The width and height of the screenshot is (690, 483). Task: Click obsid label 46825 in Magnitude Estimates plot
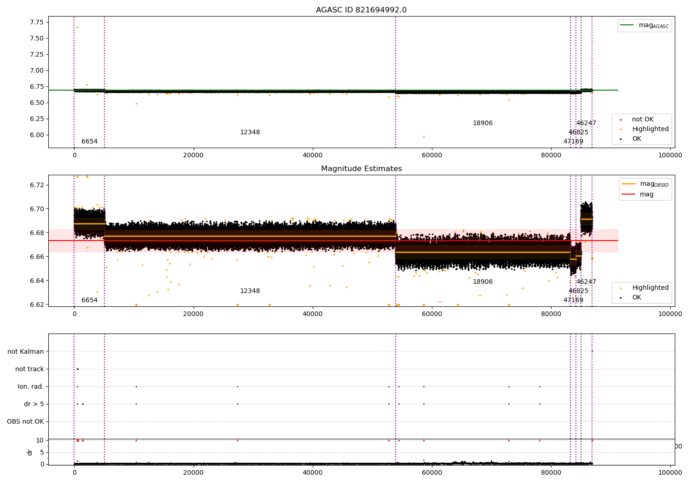[578, 291]
